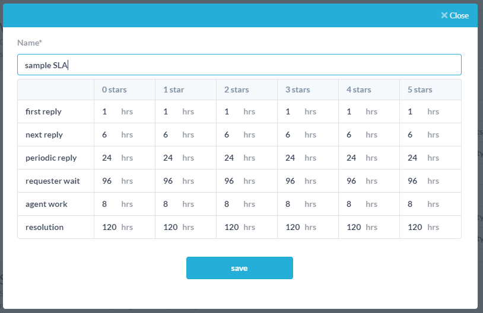The image size is (483, 313).
Task: Click the save button
Action: pos(239,268)
